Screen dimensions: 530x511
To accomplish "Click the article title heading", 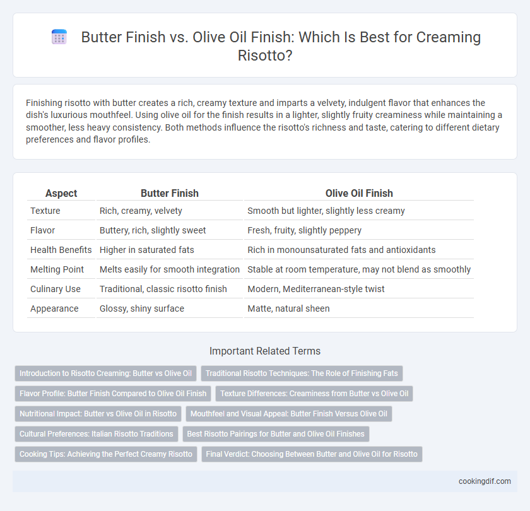I will [281, 46].
